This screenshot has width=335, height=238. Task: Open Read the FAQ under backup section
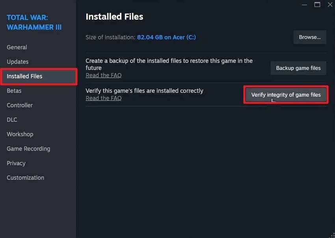click(x=104, y=75)
